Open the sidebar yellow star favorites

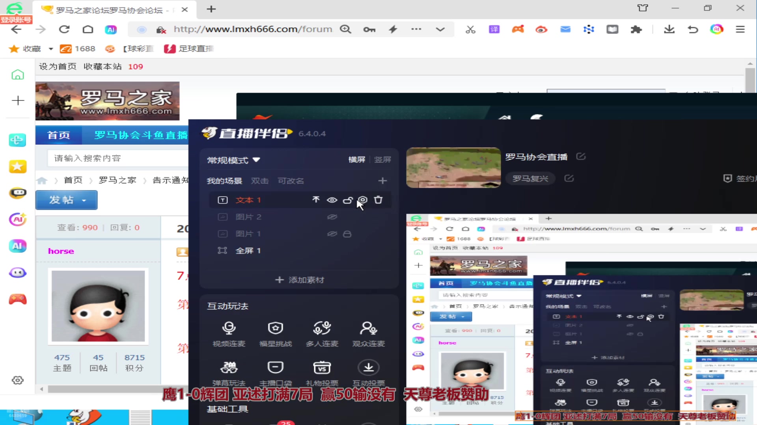click(18, 167)
